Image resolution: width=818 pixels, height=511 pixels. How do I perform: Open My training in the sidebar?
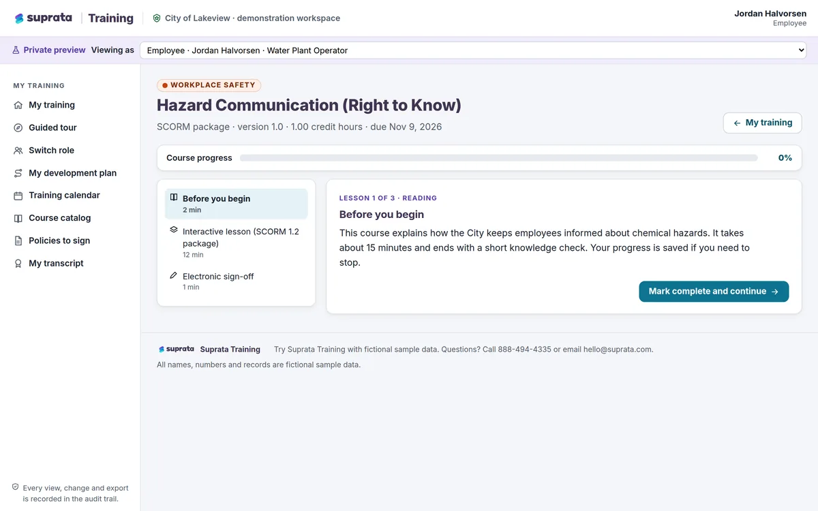point(70,105)
